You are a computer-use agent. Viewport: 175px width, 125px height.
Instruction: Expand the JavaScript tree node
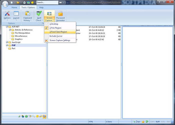coord(7,42)
